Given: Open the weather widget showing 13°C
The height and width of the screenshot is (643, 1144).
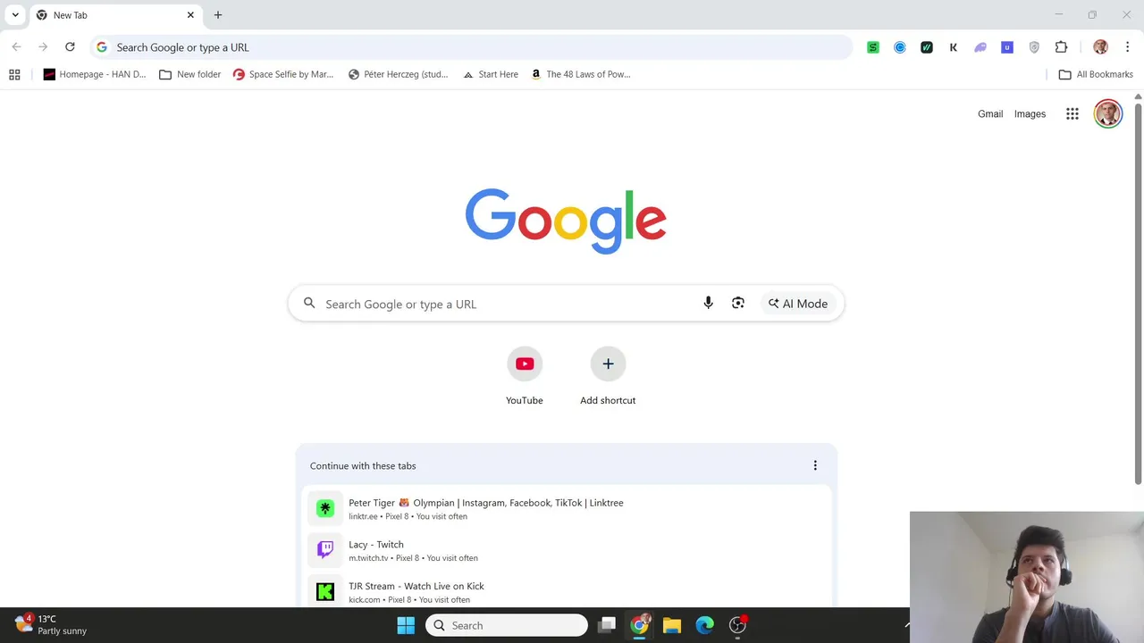Looking at the screenshot, I should click(52, 624).
